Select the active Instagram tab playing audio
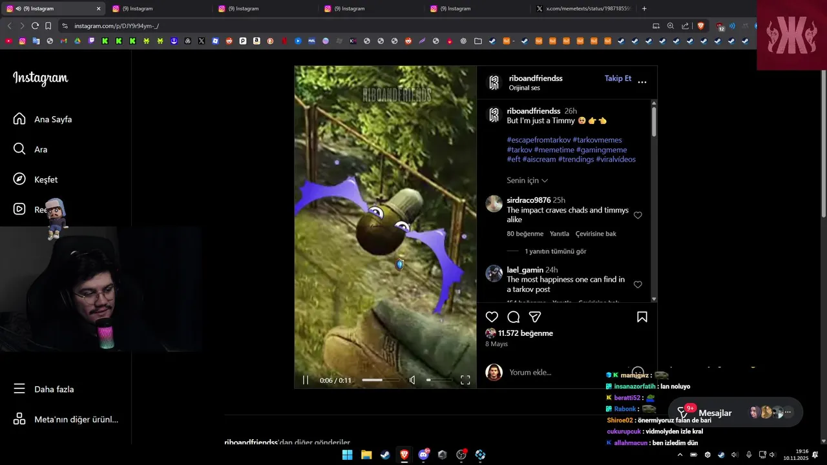Screen dimensions: 827x465 [x=54, y=8]
